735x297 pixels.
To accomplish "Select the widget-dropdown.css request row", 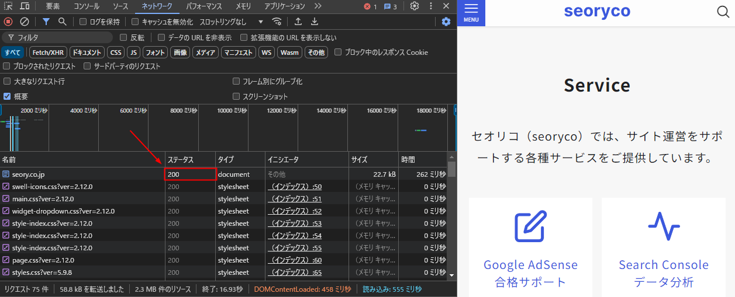I will pos(224,211).
